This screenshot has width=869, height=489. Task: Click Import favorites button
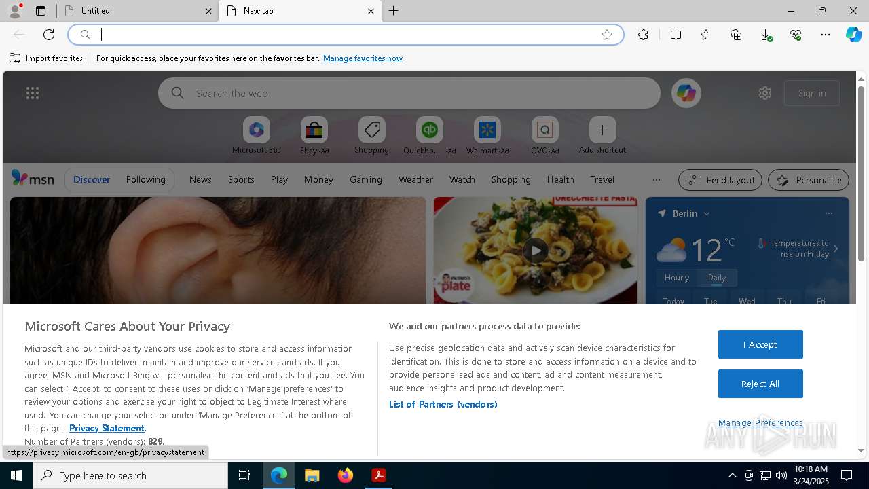tap(46, 58)
